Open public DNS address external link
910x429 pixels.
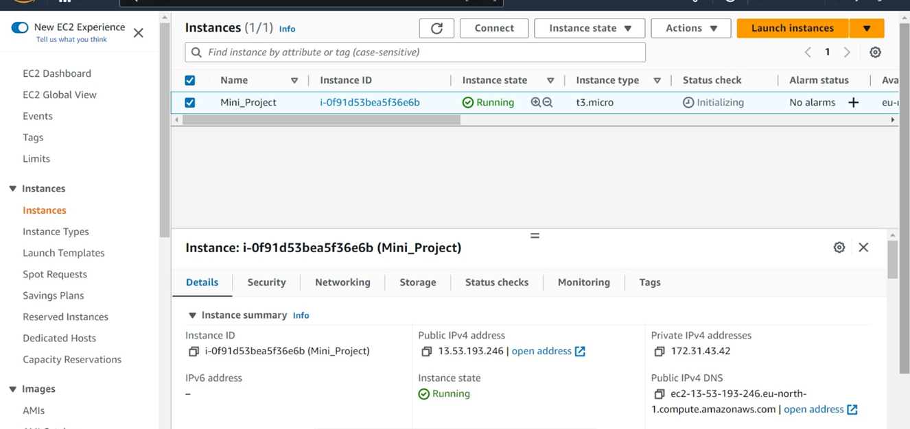(821, 409)
